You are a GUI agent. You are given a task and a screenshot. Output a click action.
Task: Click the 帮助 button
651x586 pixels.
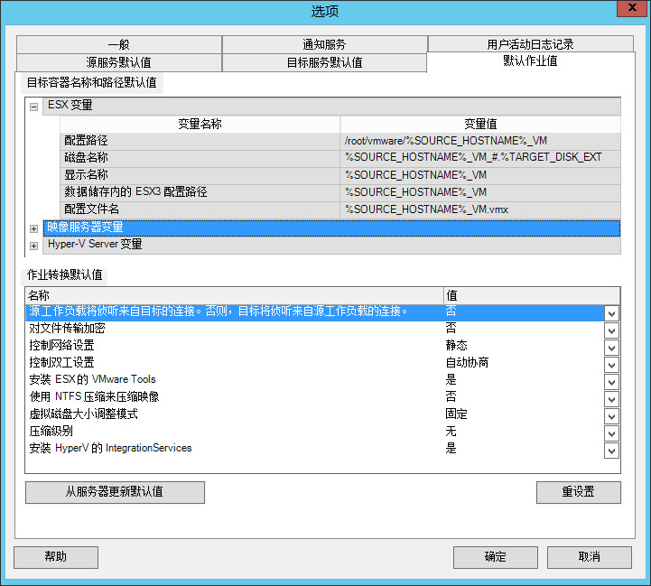click(55, 556)
